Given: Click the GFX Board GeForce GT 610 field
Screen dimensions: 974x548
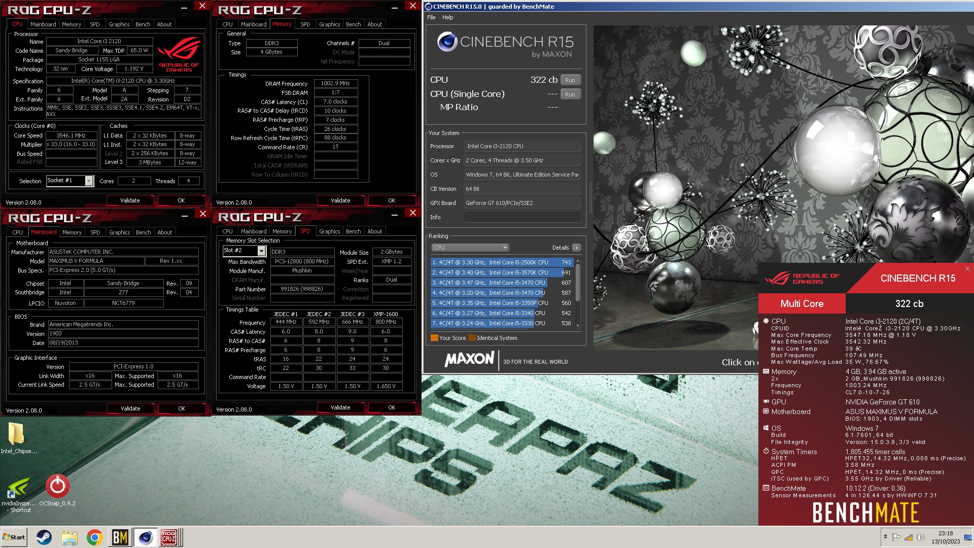Looking at the screenshot, I should point(522,203).
